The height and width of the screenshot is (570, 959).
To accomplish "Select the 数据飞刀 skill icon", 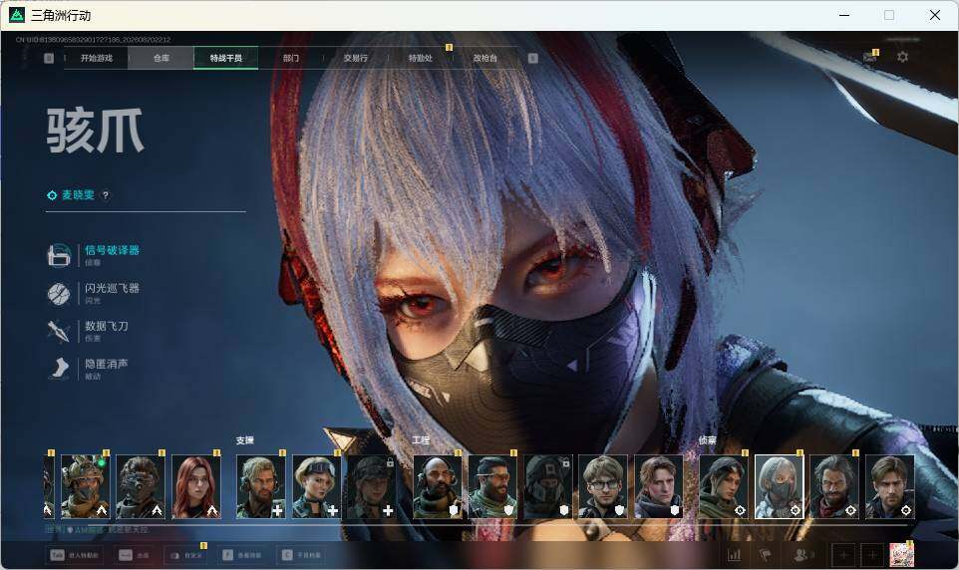I will pos(60,331).
